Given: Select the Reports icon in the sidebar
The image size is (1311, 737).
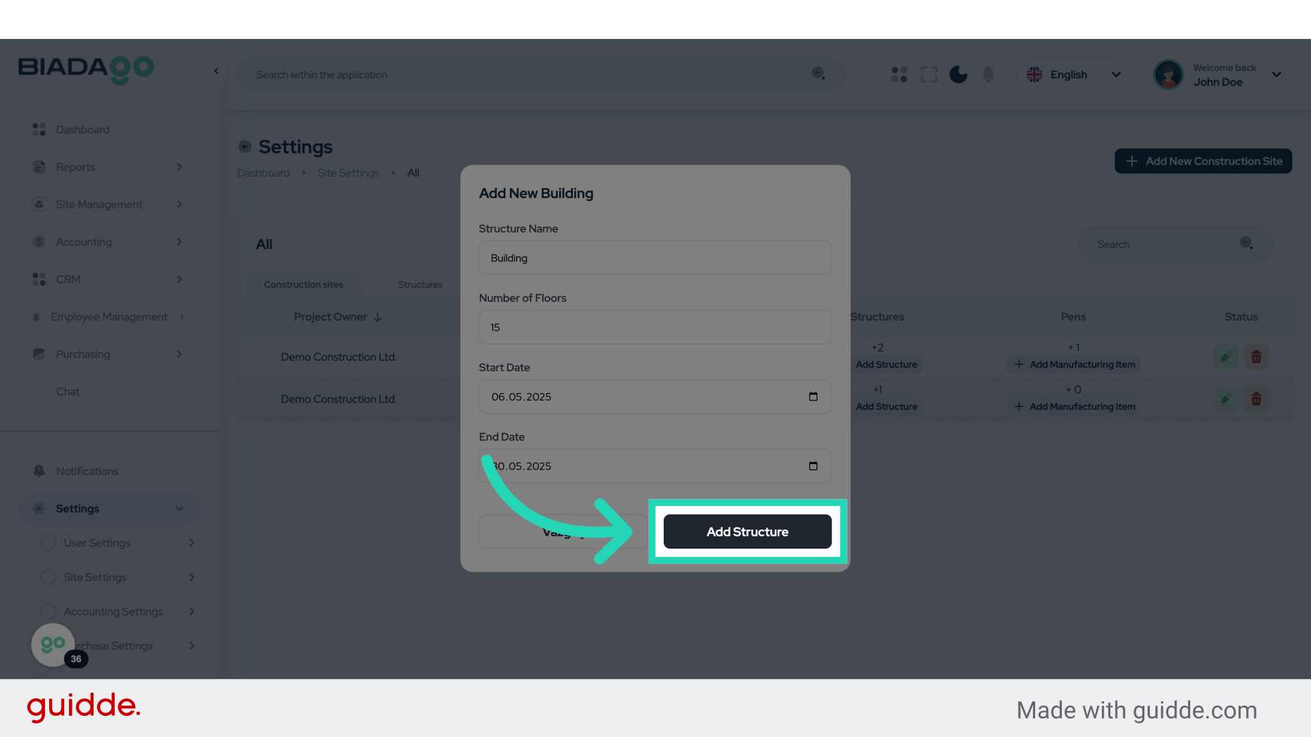Looking at the screenshot, I should [x=38, y=167].
